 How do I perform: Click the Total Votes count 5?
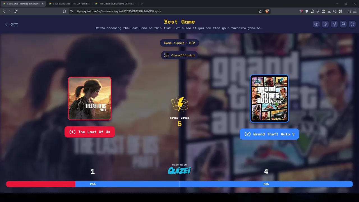[179, 124]
